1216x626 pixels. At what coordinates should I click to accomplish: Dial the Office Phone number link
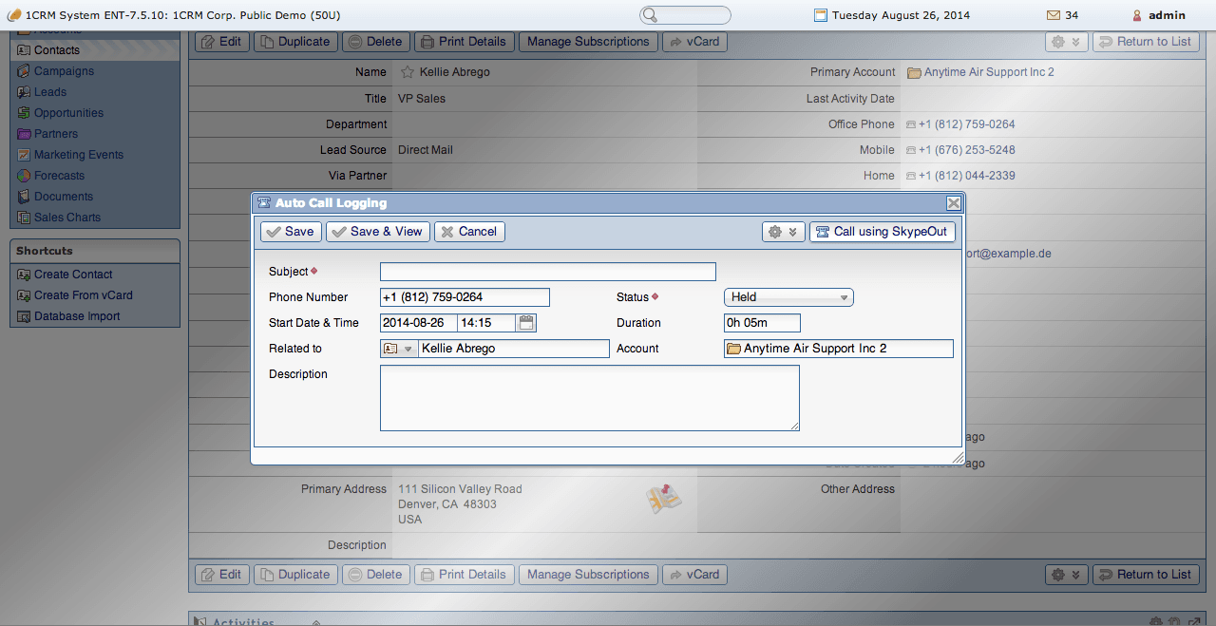point(964,123)
